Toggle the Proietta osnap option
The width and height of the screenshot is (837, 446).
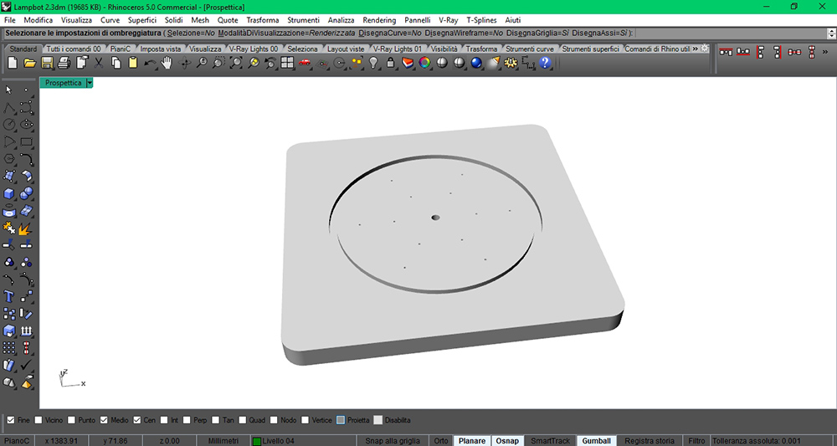point(341,420)
